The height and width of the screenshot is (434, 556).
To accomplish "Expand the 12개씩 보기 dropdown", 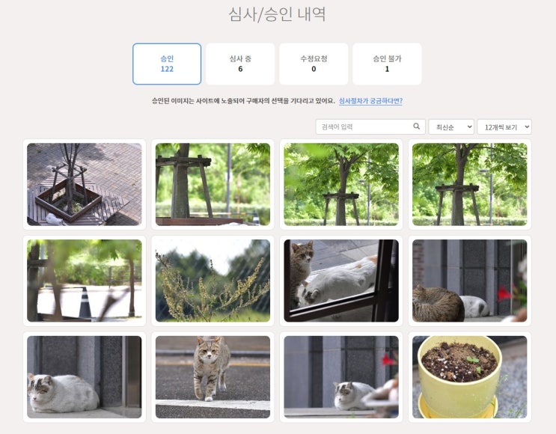I will pos(504,126).
